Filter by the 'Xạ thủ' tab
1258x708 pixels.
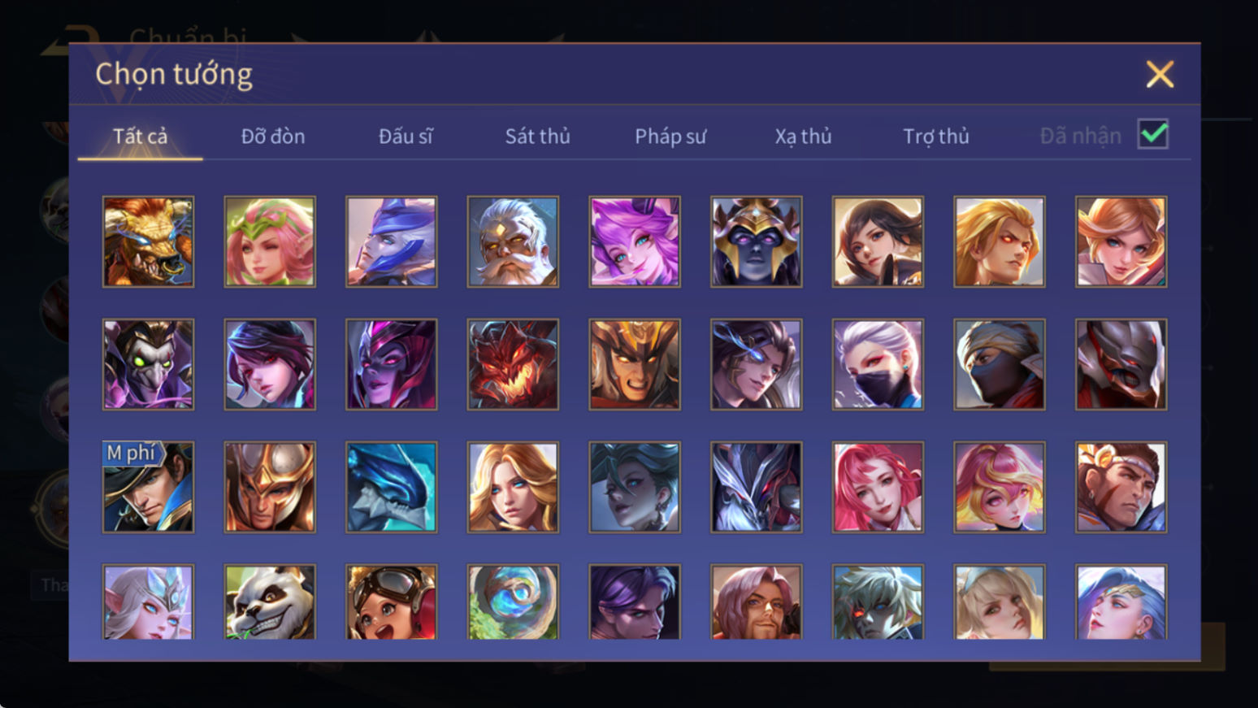pyautogui.click(x=803, y=136)
